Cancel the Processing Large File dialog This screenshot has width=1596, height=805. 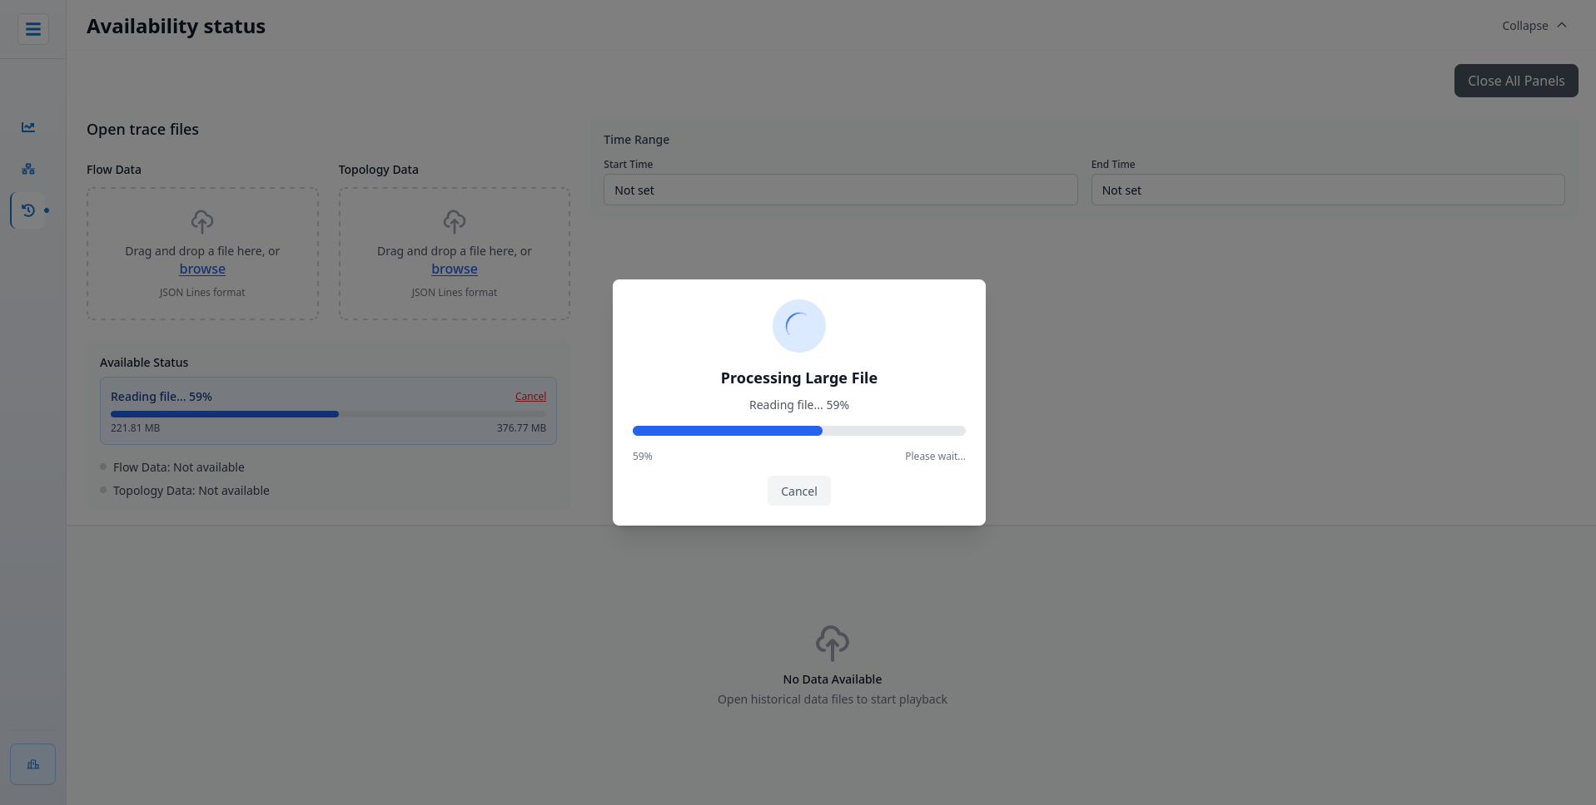[798, 491]
